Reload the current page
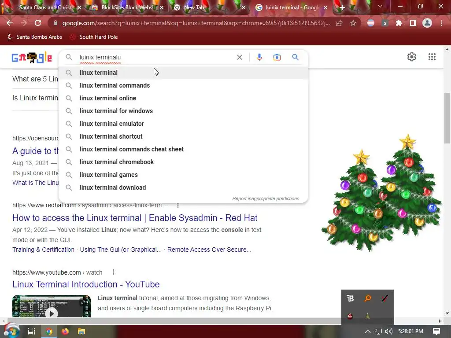This screenshot has width=451, height=338. pyautogui.click(x=38, y=23)
